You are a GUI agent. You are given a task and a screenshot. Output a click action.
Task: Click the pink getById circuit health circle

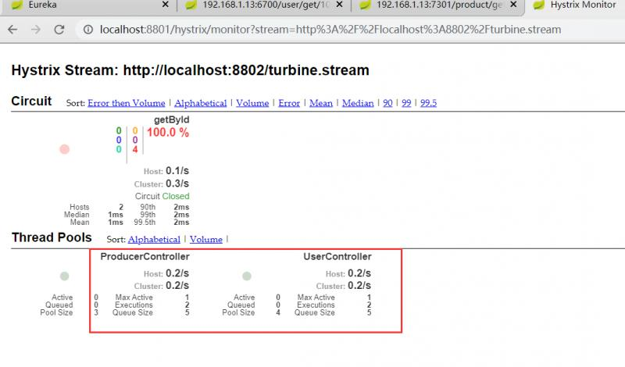tap(65, 149)
